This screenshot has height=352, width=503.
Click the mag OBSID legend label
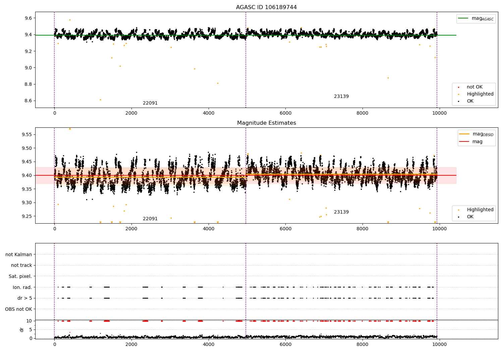(x=483, y=134)
